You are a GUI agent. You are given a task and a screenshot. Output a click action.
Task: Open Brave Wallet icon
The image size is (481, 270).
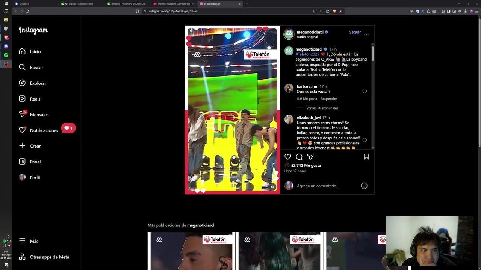[x=454, y=11]
